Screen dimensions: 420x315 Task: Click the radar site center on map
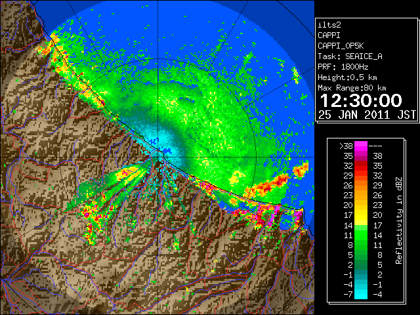(158, 157)
